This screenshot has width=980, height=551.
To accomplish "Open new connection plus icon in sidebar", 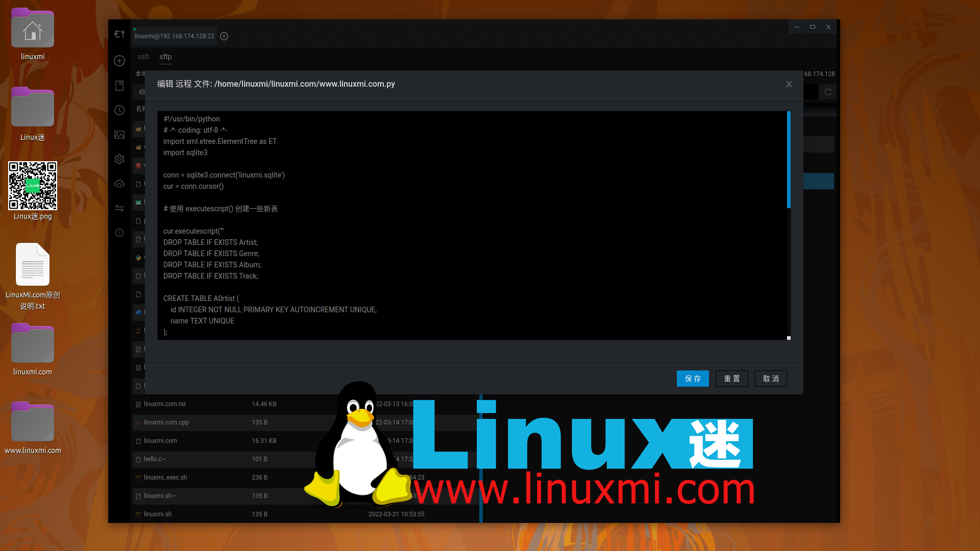I will pyautogui.click(x=119, y=61).
